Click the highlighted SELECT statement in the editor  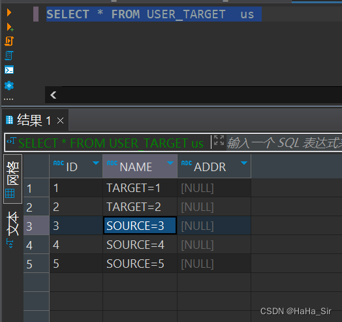(154, 14)
